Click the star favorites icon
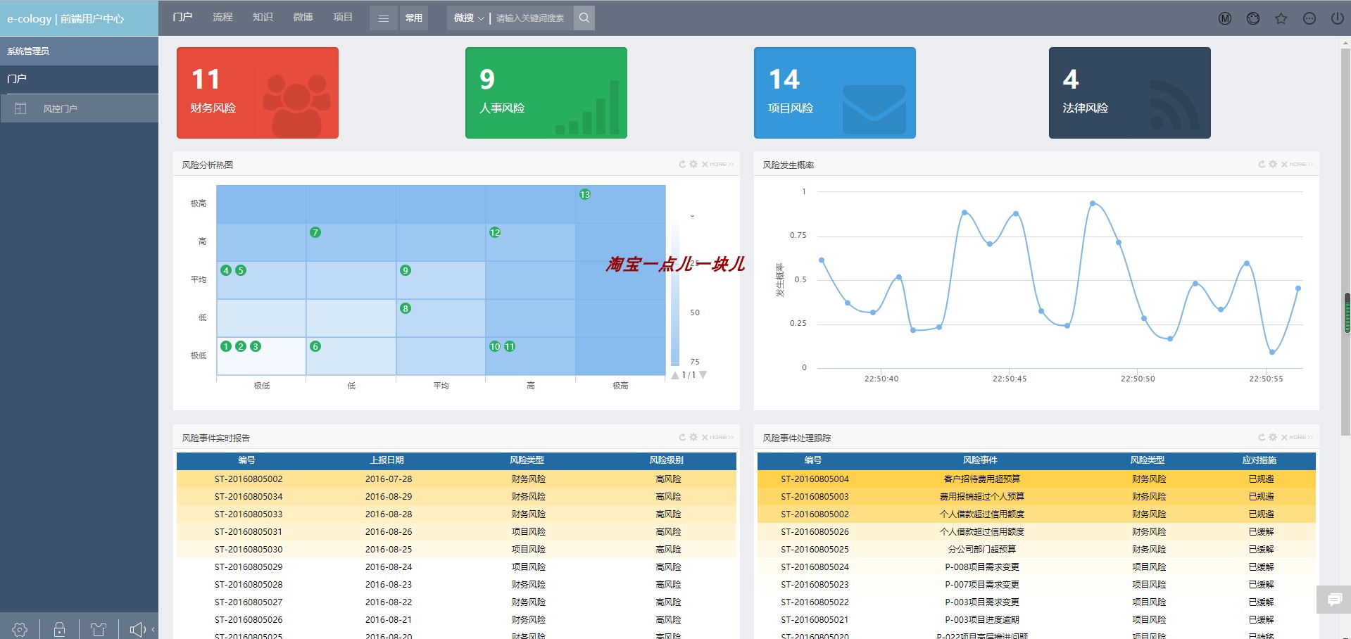 pos(1281,18)
